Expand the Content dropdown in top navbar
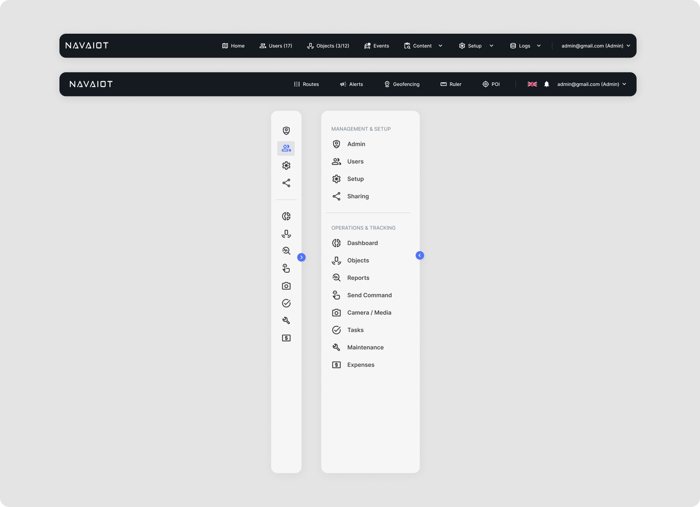Screen dimensions: 700x507 pos(423,46)
